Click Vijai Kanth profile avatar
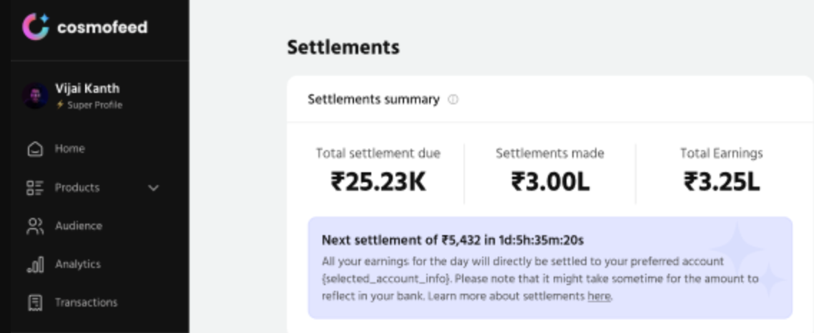The width and height of the screenshot is (814, 333). tap(35, 96)
